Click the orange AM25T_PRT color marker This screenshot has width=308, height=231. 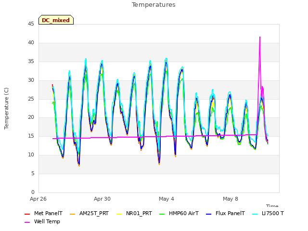tap(73, 214)
